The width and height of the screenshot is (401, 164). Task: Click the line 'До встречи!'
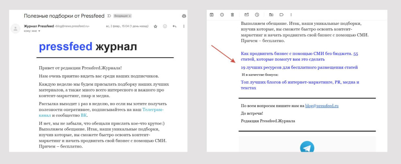(252, 113)
